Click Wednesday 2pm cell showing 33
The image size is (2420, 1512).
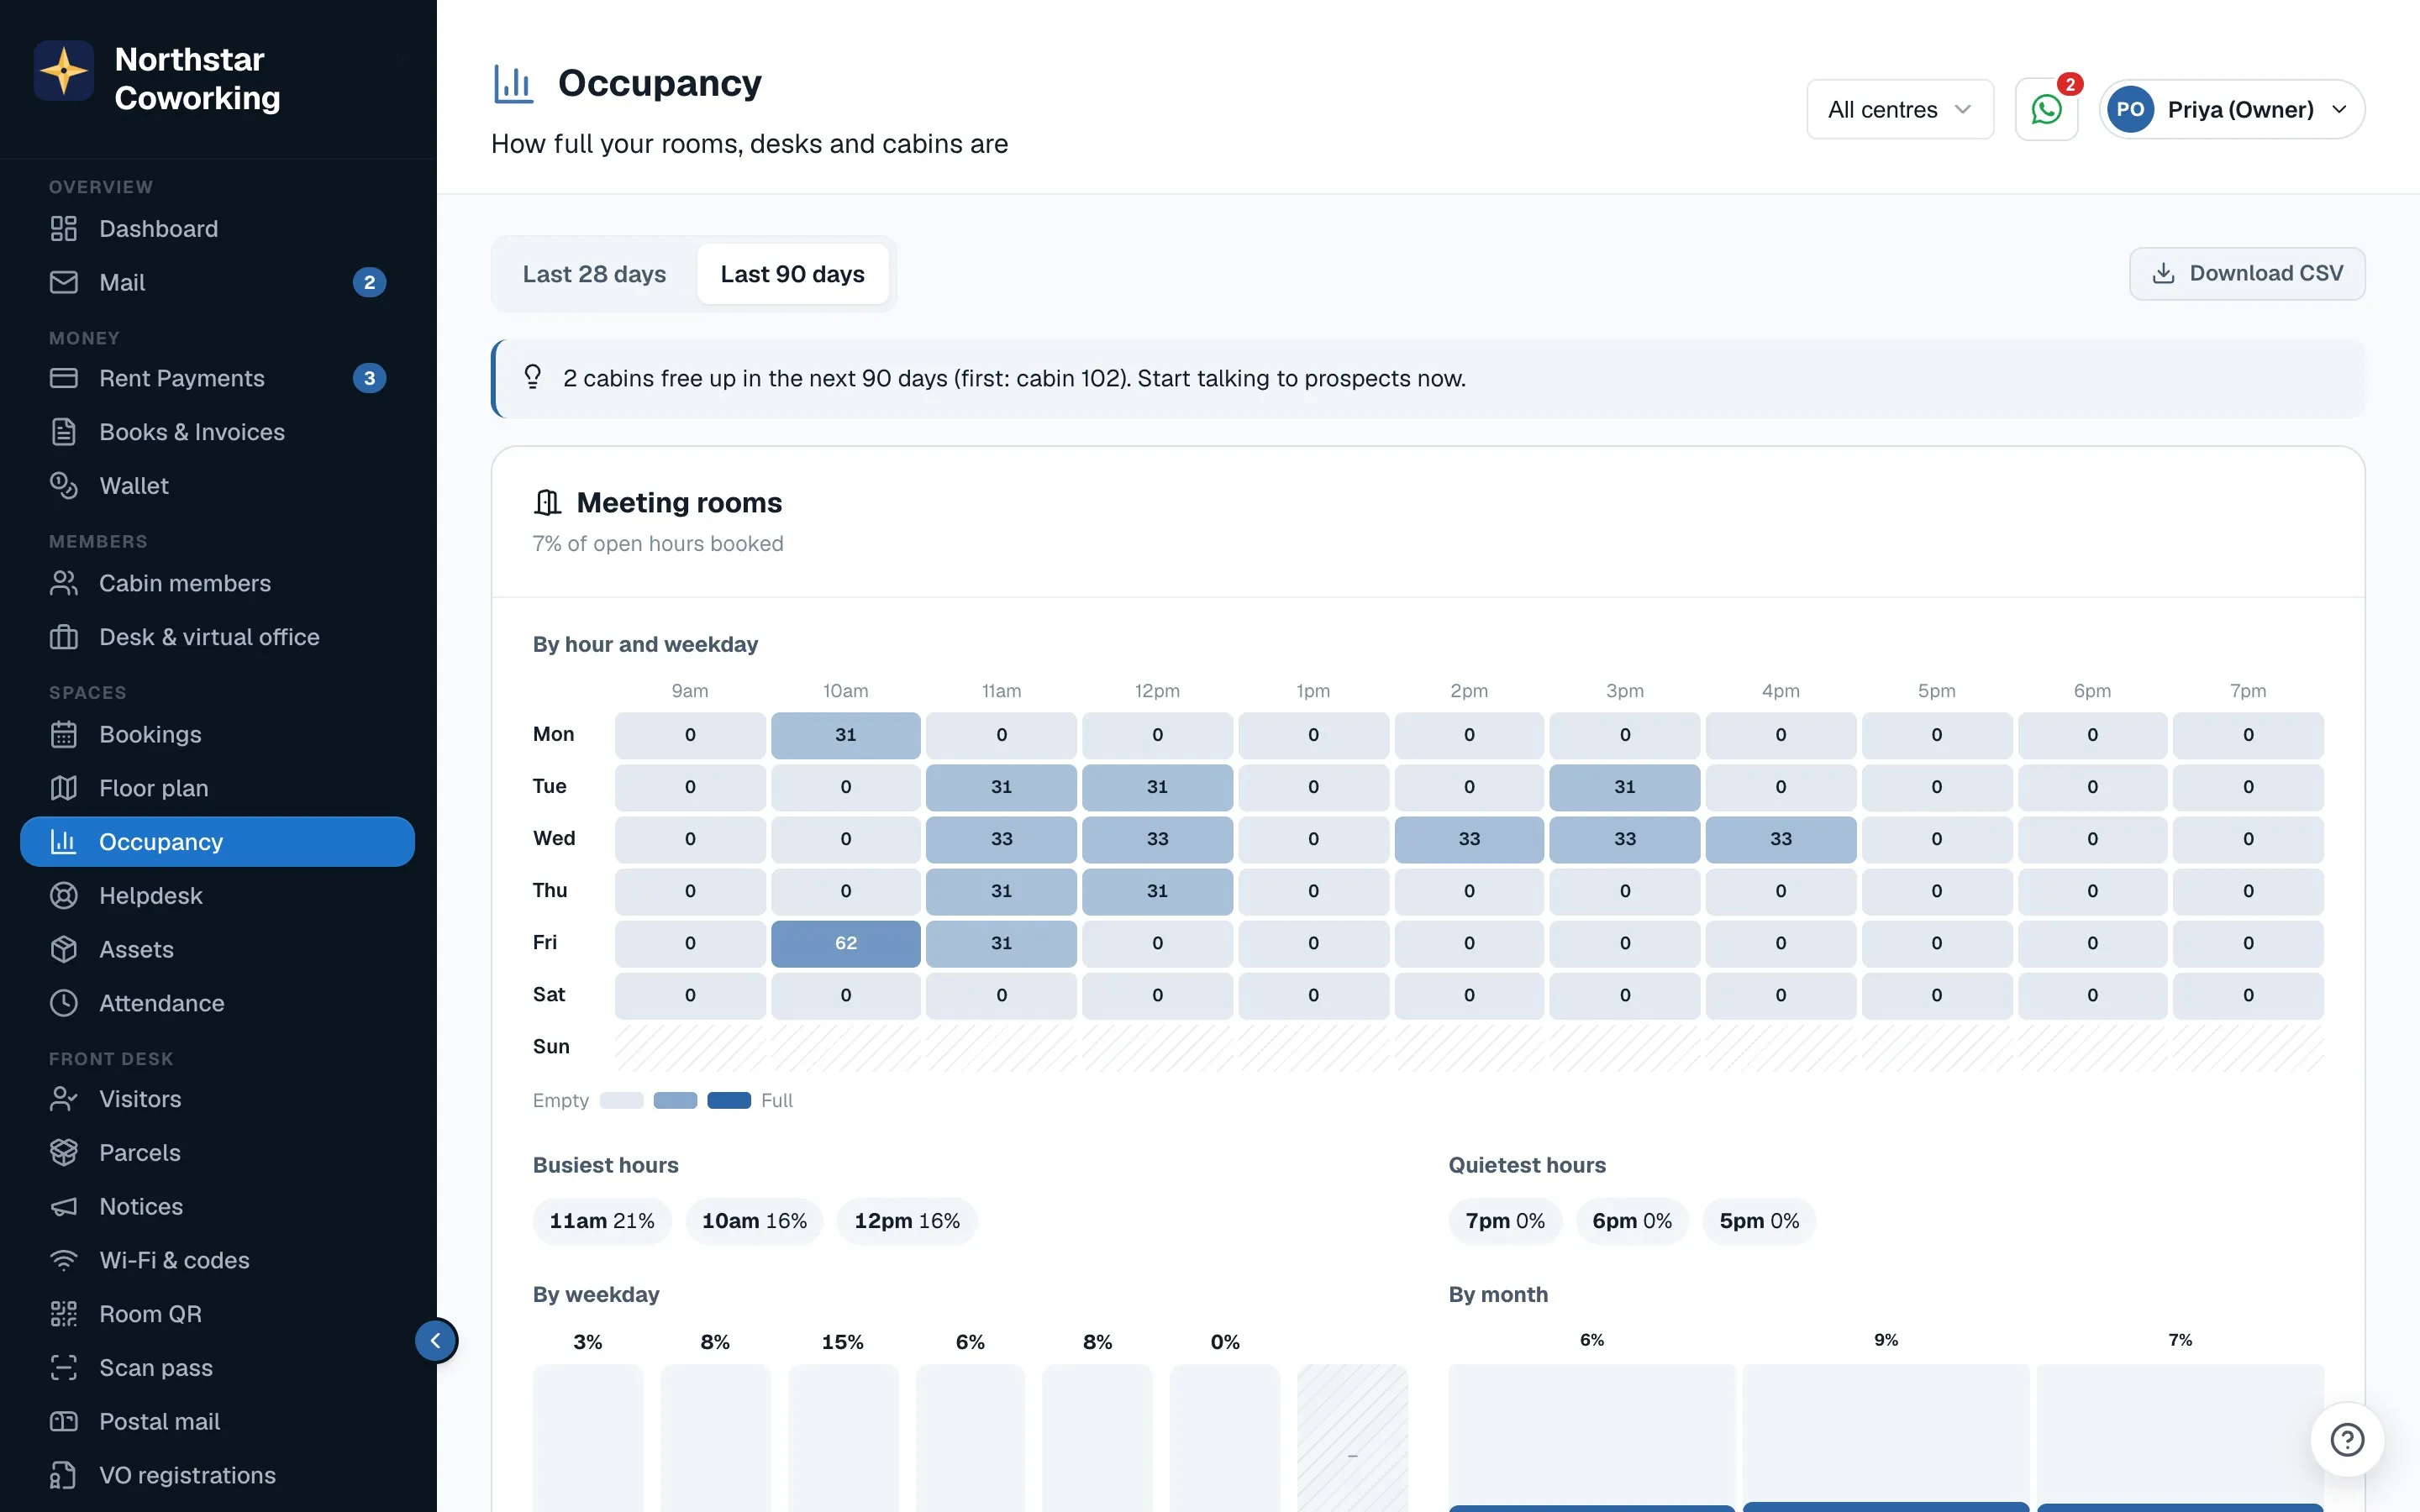tap(1469, 839)
